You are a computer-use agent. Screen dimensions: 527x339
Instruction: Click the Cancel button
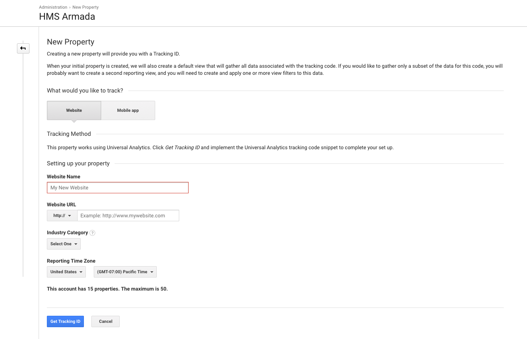point(106,321)
